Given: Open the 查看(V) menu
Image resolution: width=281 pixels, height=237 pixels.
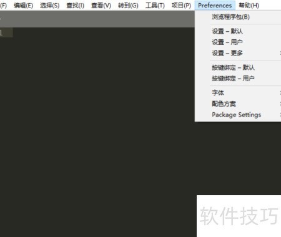Looking at the screenshot, I should pos(101,6).
